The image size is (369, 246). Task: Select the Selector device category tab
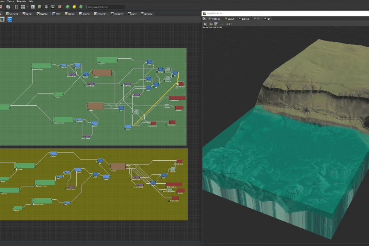[x=85, y=14]
